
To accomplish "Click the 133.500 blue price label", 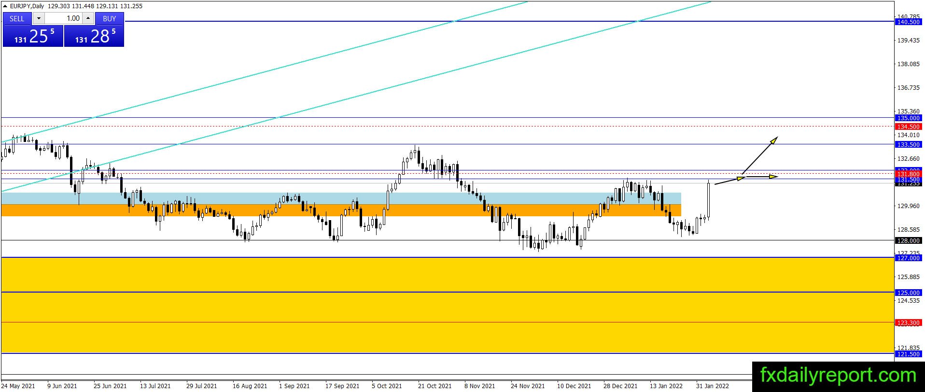I will (908, 145).
